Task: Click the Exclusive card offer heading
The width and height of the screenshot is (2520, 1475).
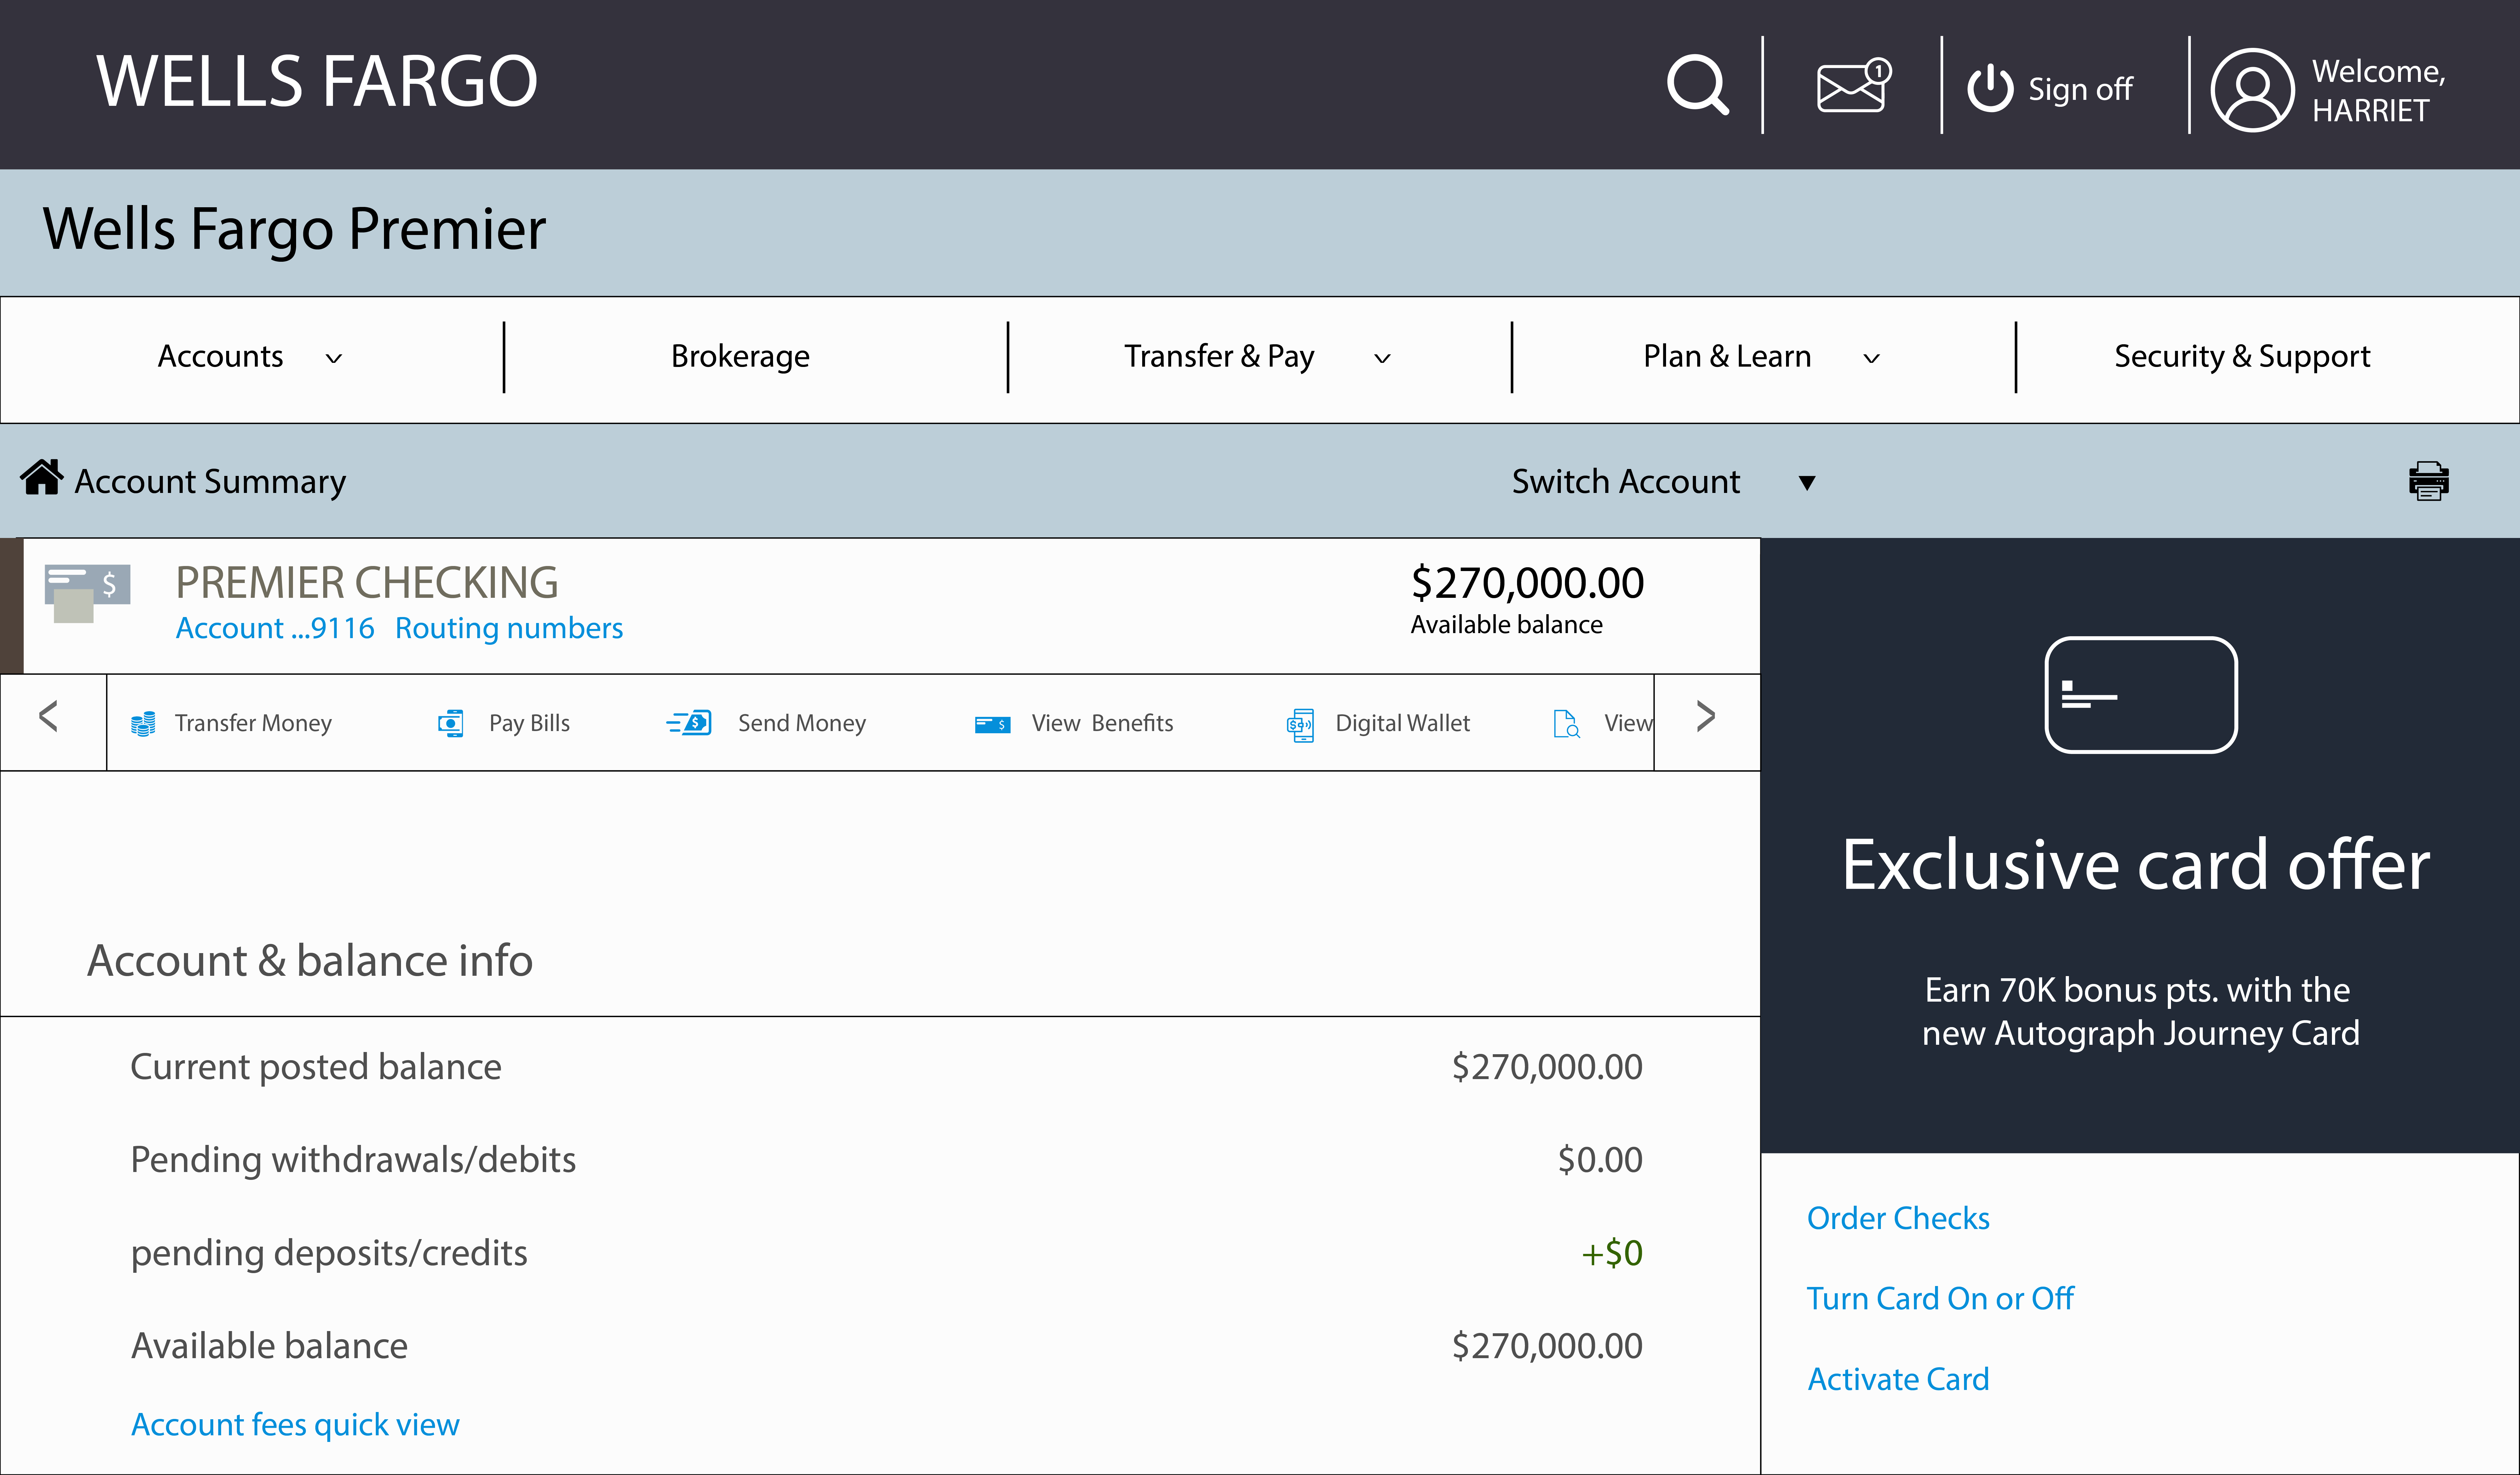Action: [x=2136, y=864]
